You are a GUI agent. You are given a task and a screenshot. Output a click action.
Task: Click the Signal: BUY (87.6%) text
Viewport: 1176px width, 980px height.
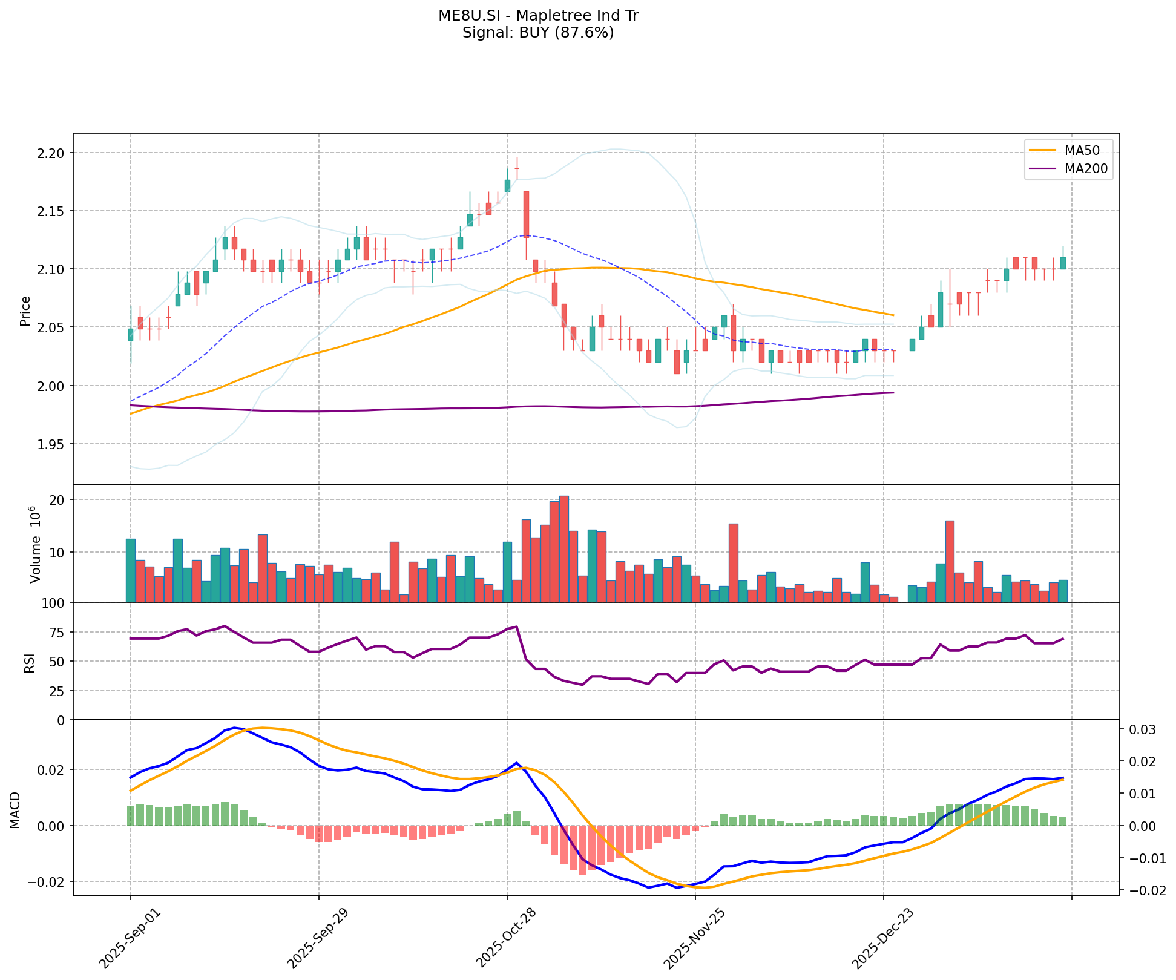pyautogui.click(x=538, y=33)
